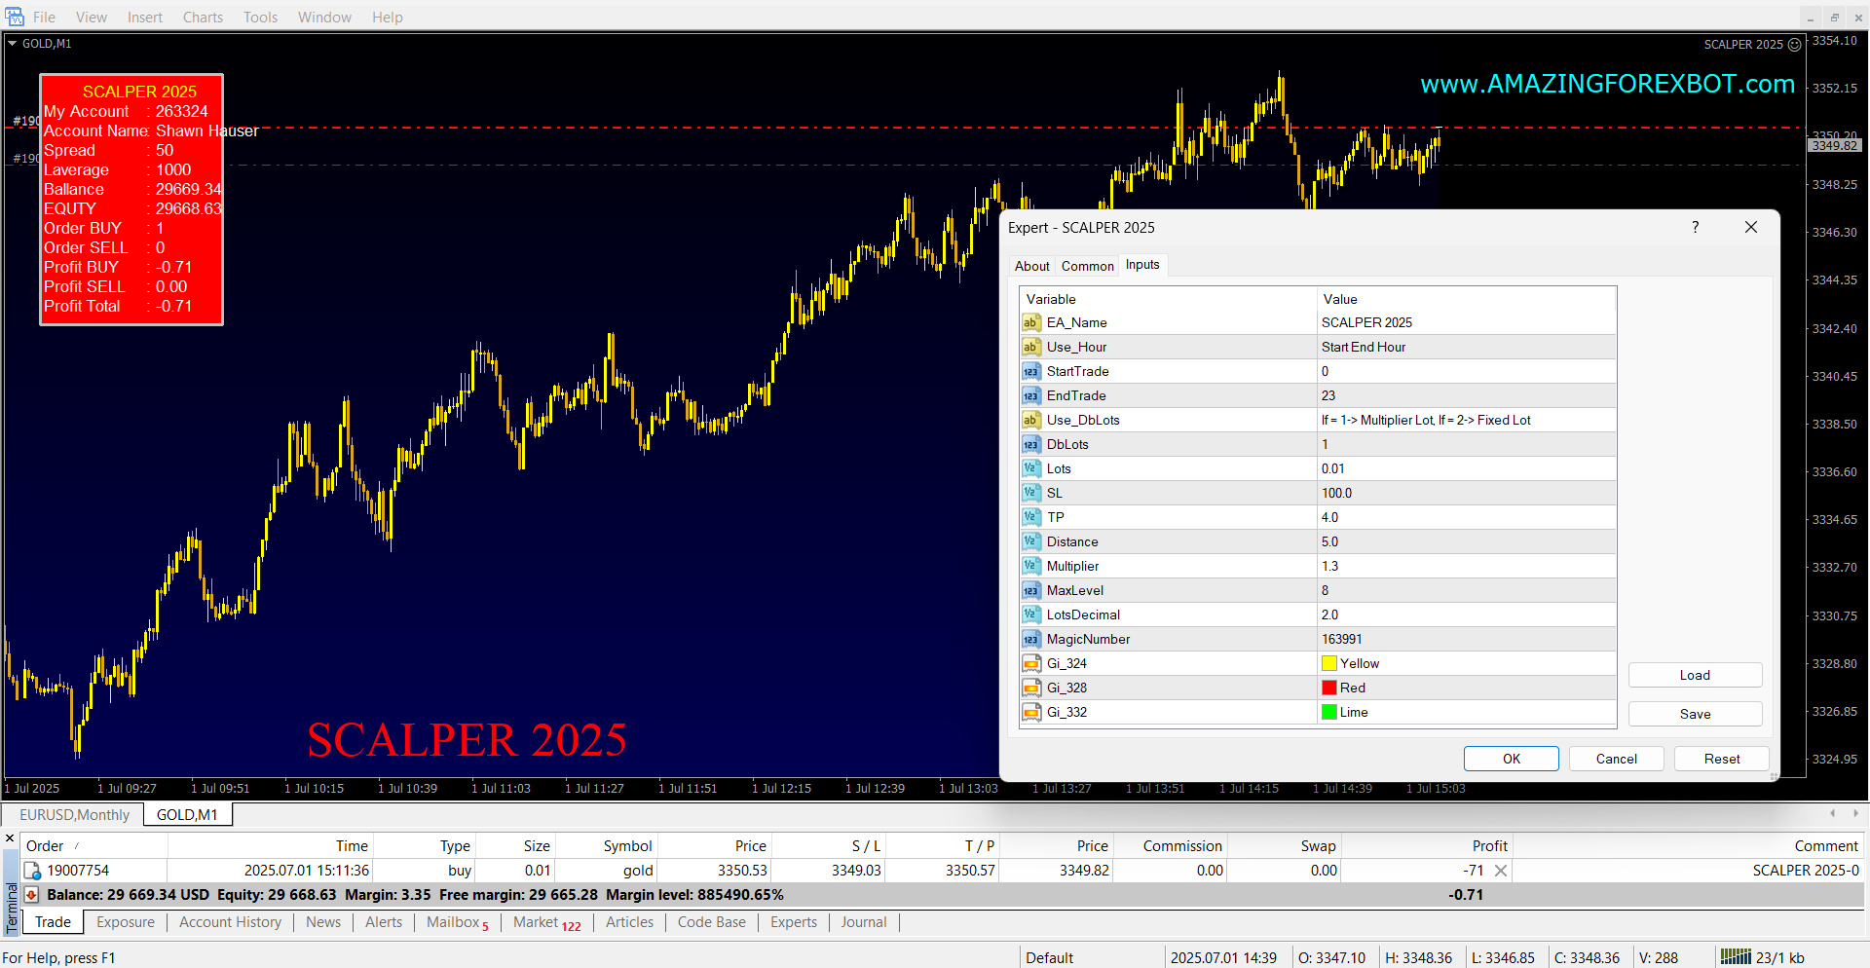Screen dimensions: 1870x968
Task: Click the smiley face icon beside SCALPER 2025
Action: tap(1794, 45)
